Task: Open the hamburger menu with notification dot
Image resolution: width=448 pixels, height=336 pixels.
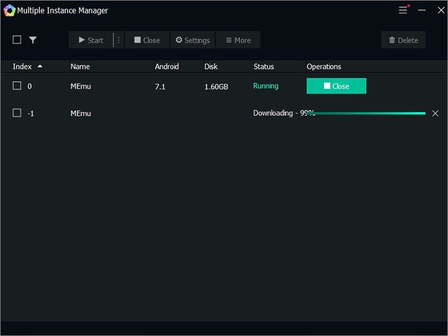Action: (x=404, y=10)
